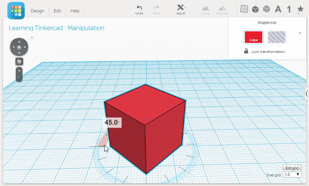This screenshot has height=186, width=309.
Task: Reset to home view
Action: click(x=19, y=47)
